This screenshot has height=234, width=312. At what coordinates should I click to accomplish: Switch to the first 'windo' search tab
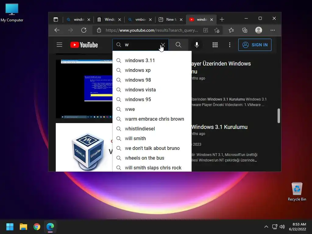coord(78,19)
